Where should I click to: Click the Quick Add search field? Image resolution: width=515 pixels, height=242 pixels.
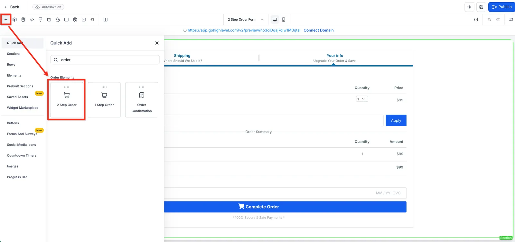(x=105, y=60)
